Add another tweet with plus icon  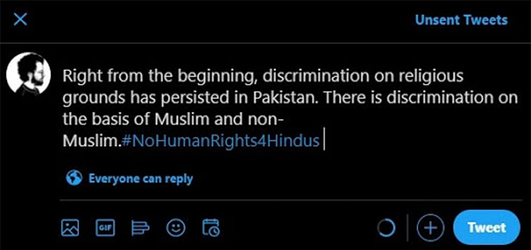[430, 228]
